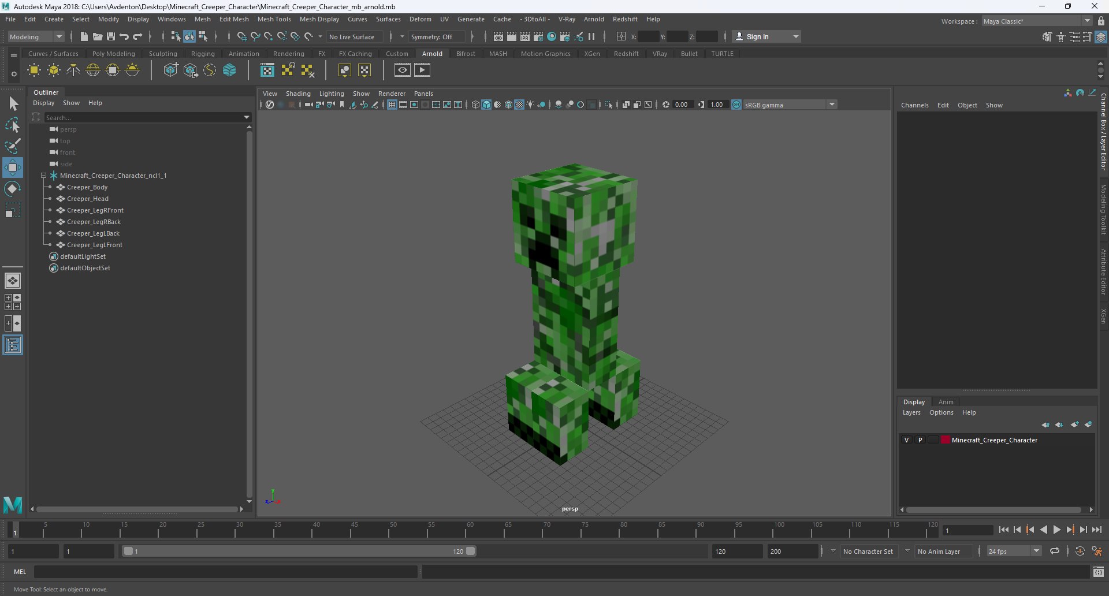Open No Anim Layer dropdown arrow
1109x596 pixels.
click(907, 551)
